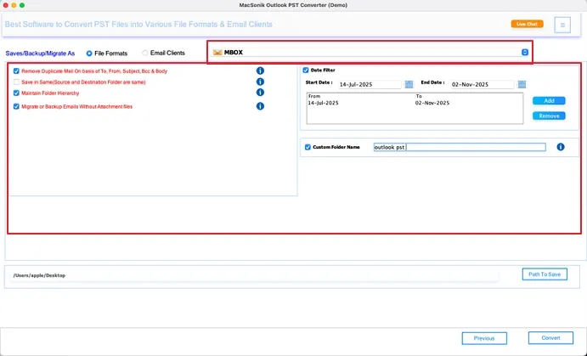Screen dimensions: 587x356
Task: Open Start Date calendar picker icon
Action: 409,85
